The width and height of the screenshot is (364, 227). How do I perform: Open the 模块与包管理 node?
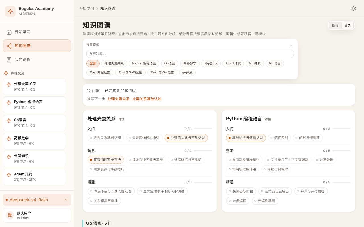[276, 169]
